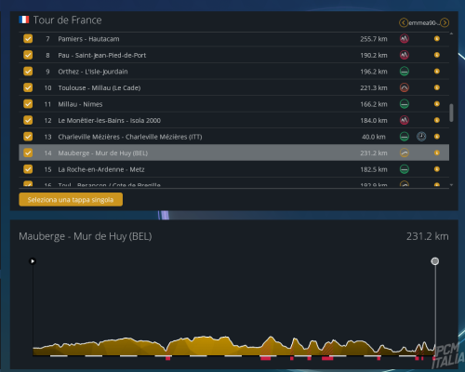465x372 pixels.
Task: Select 'Orthez - L'Isle-Jourdain' stage name
Action: pos(93,72)
